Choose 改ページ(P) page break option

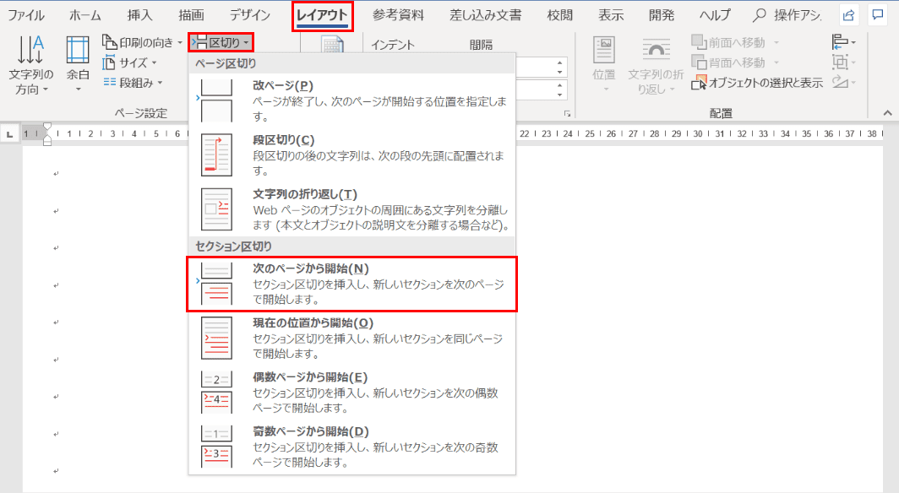pyautogui.click(x=352, y=100)
